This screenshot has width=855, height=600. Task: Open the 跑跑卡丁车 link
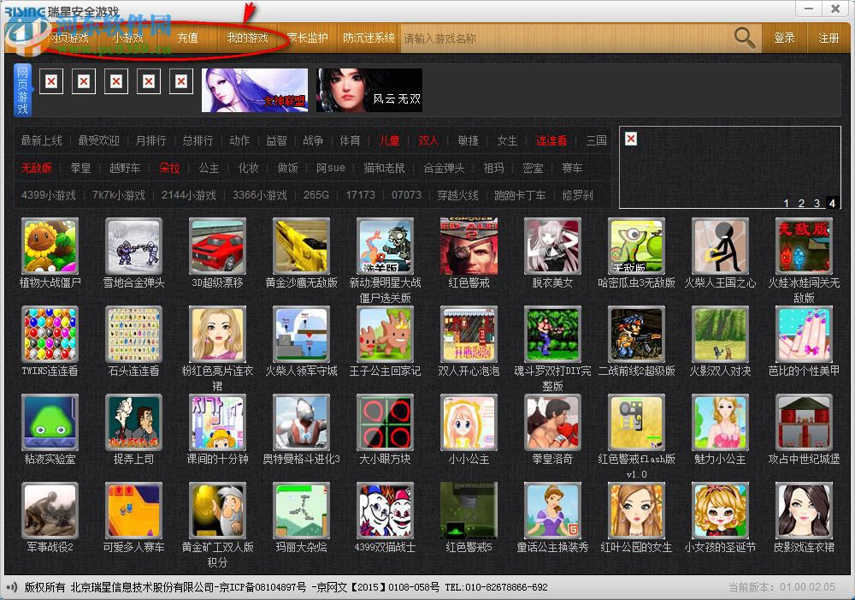tap(520, 195)
